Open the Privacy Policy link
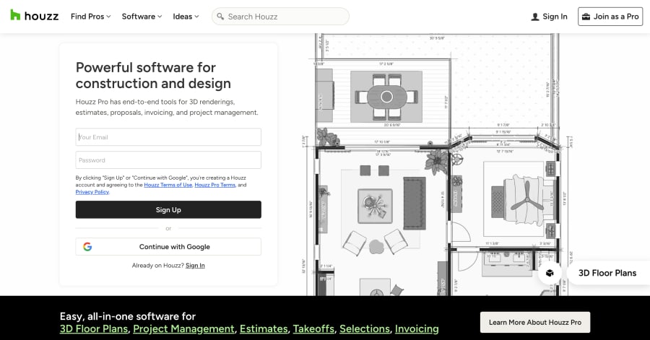Screen dimensions: 650x340 click(92, 192)
